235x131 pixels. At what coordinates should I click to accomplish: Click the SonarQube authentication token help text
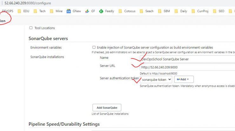click(187, 86)
